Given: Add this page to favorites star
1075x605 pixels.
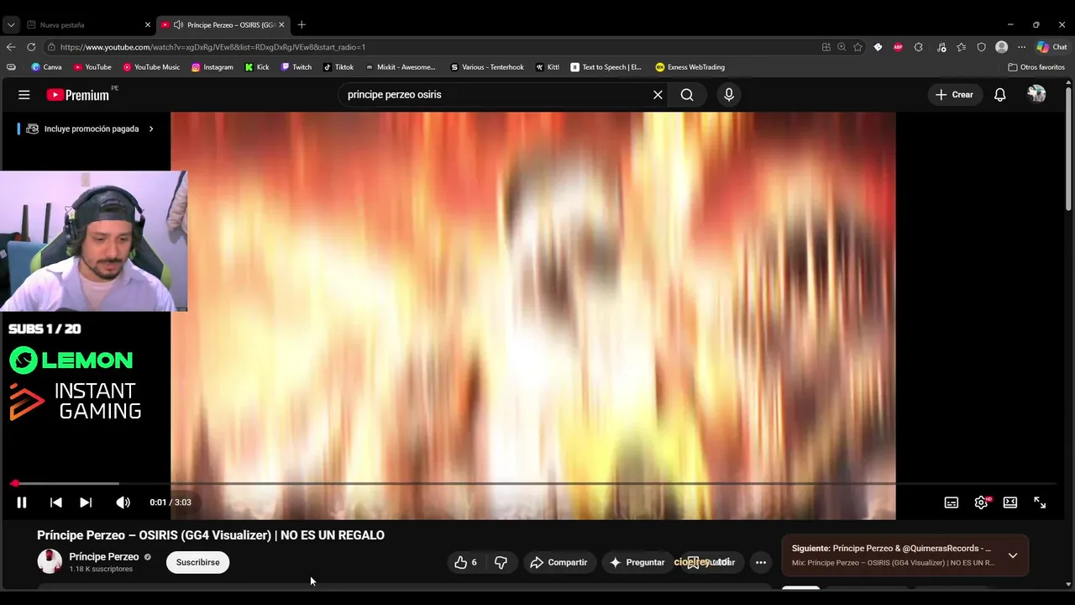Looking at the screenshot, I should tap(857, 47).
